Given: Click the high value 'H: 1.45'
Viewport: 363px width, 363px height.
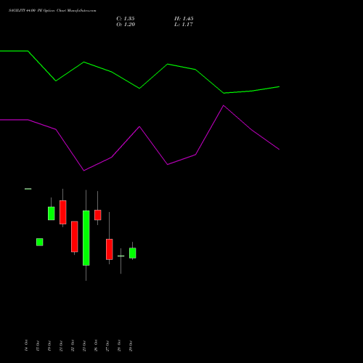Looking at the screenshot, I should point(184,19).
